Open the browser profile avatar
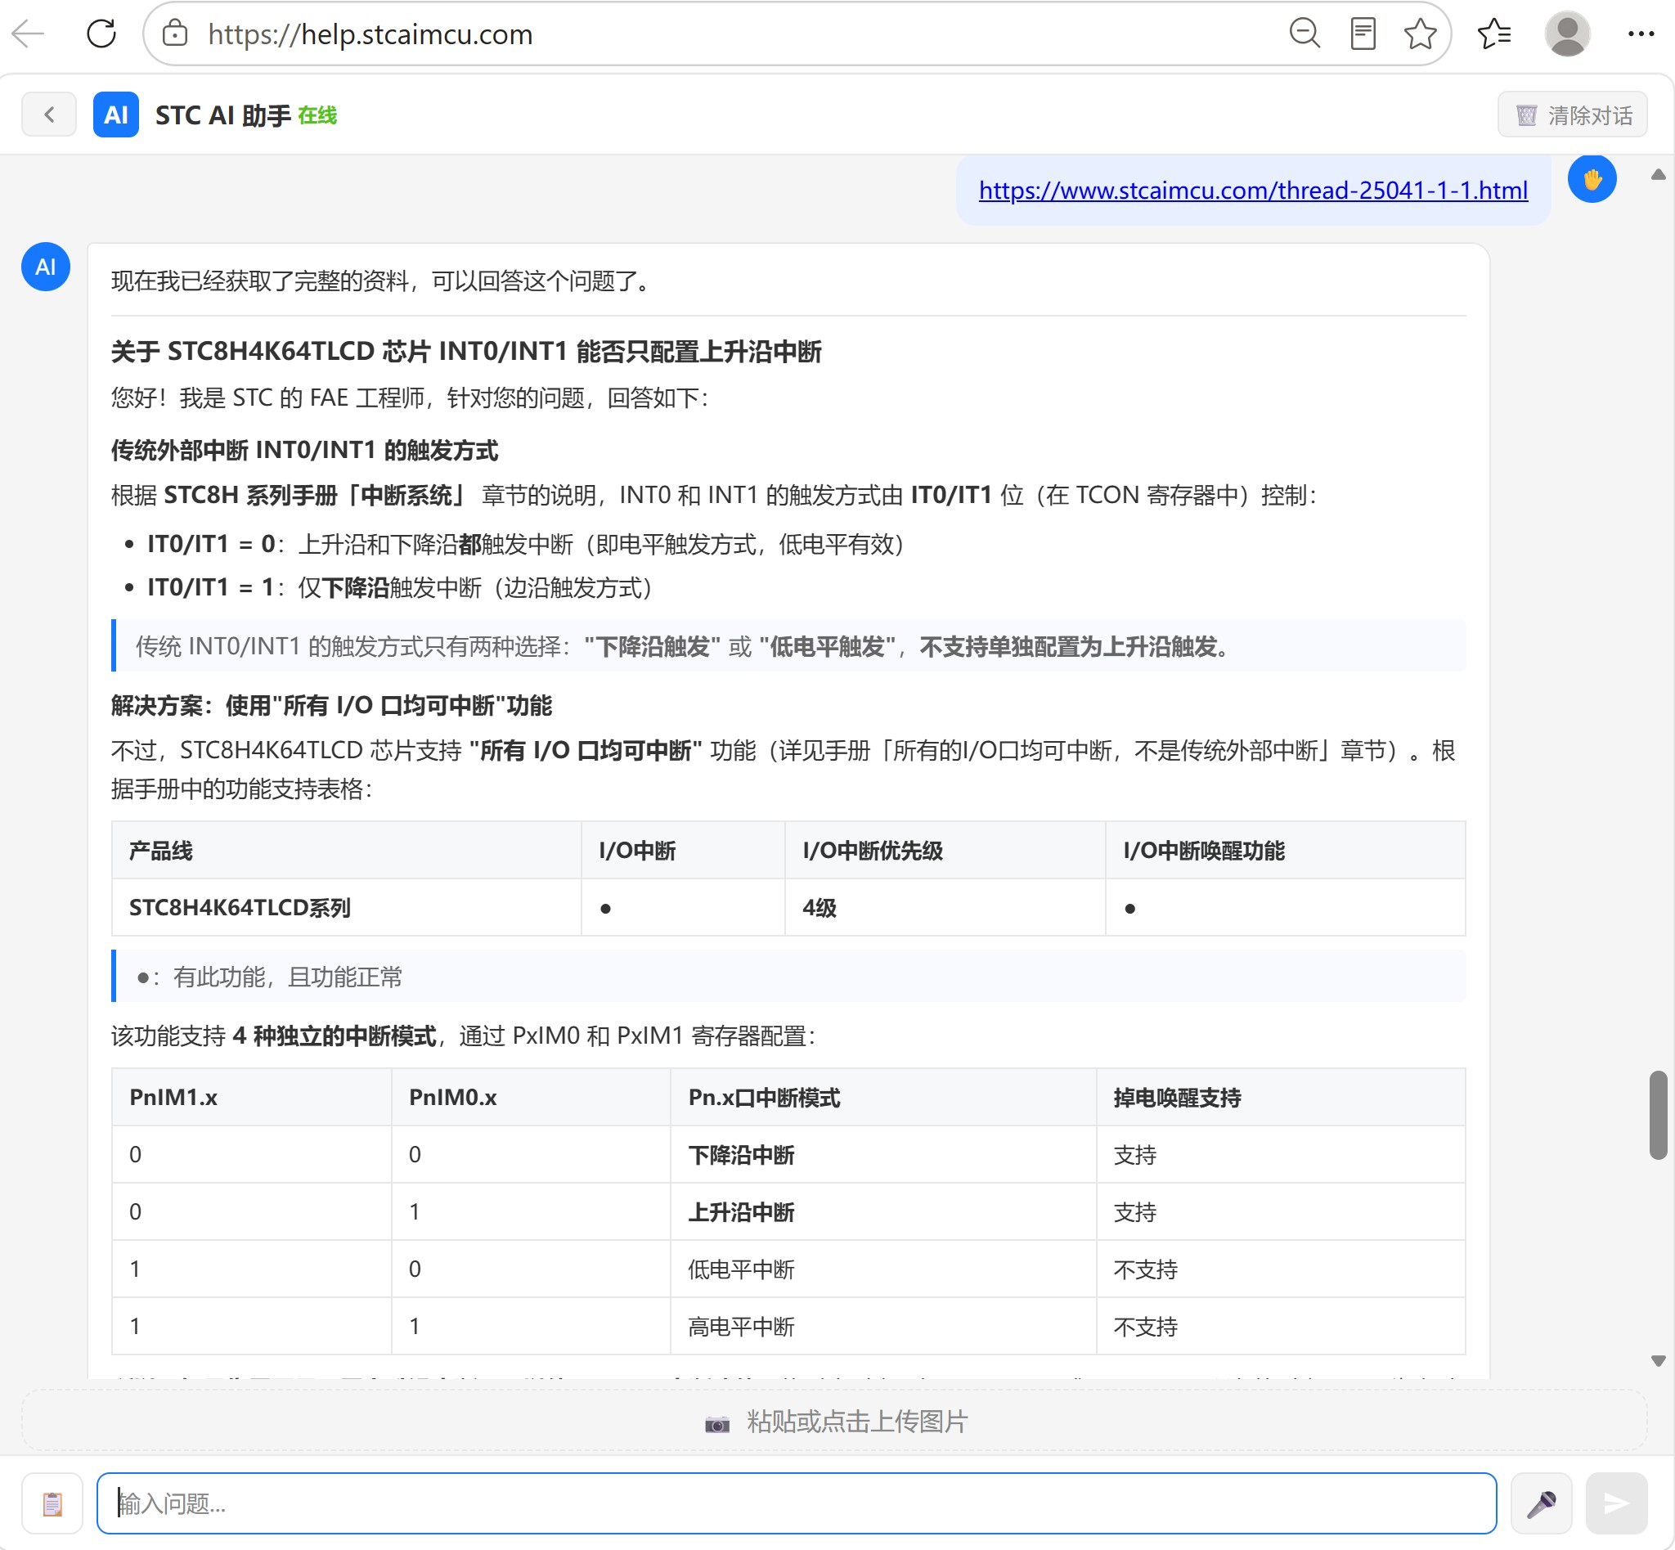This screenshot has width=1675, height=1550. point(1567,34)
